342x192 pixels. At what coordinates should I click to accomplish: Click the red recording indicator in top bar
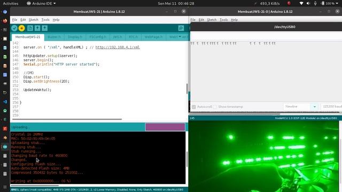coord(289,3)
